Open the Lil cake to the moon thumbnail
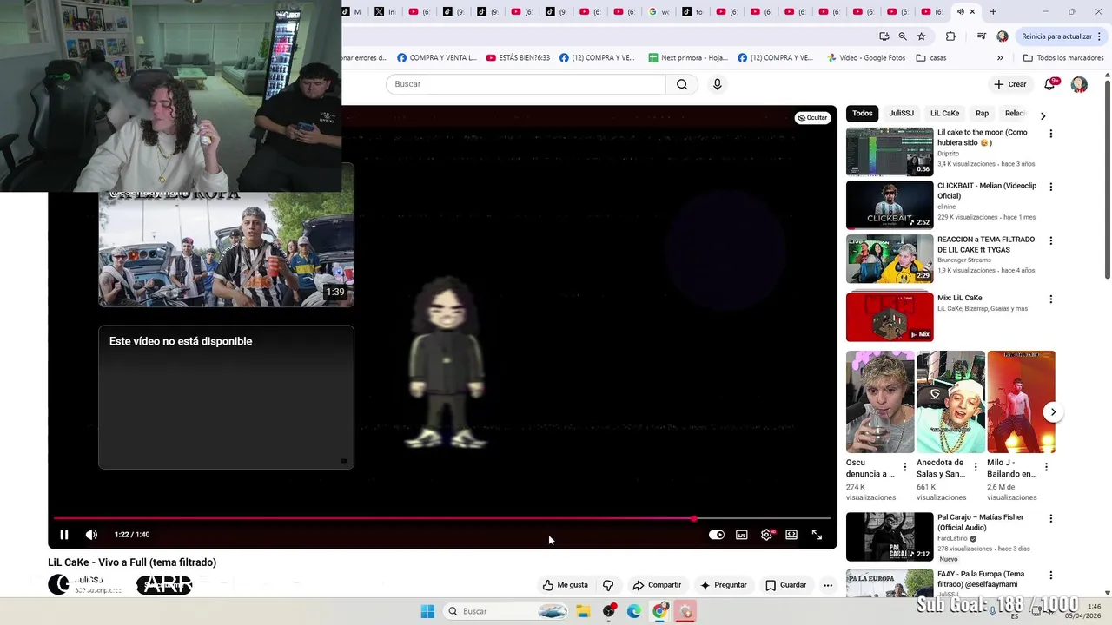The image size is (1112, 625). (890, 152)
